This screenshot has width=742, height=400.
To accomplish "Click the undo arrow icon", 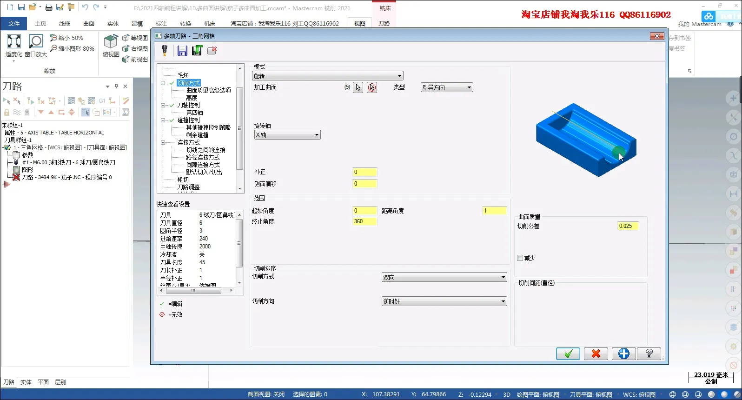I will 85,7.
